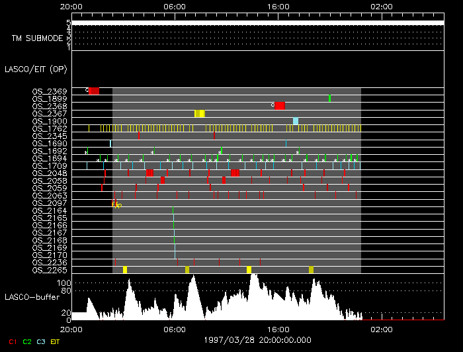Click the OS_2236 row label

(50, 263)
